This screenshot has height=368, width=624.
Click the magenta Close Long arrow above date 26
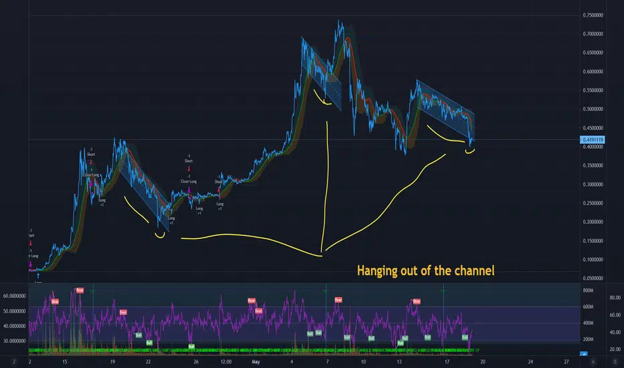tap(189, 190)
